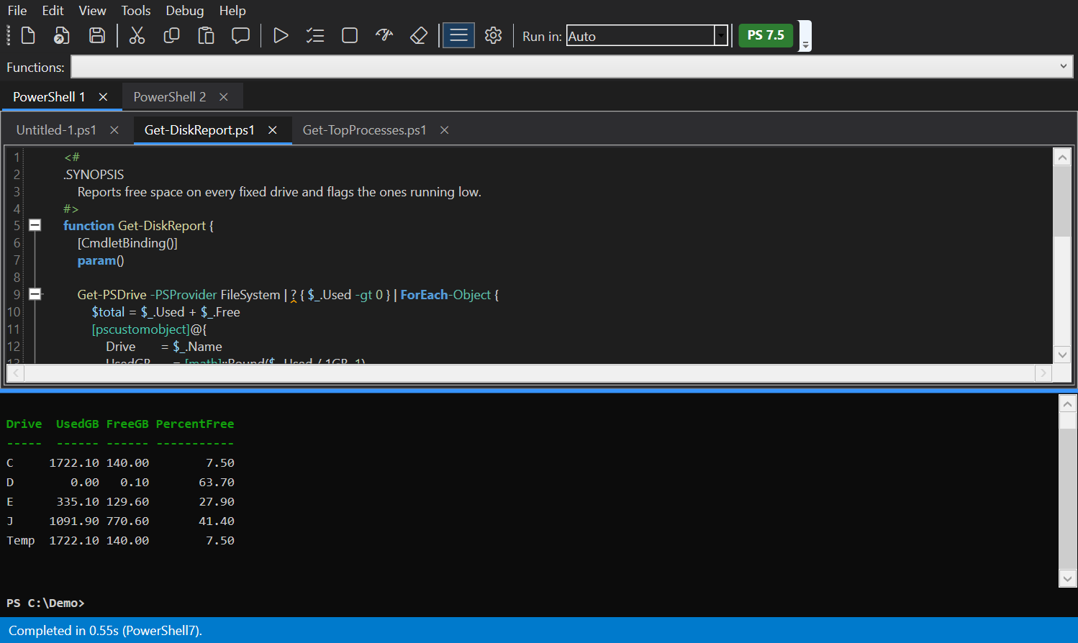Click '[CmdletBinding()]' on line 6

(x=127, y=243)
